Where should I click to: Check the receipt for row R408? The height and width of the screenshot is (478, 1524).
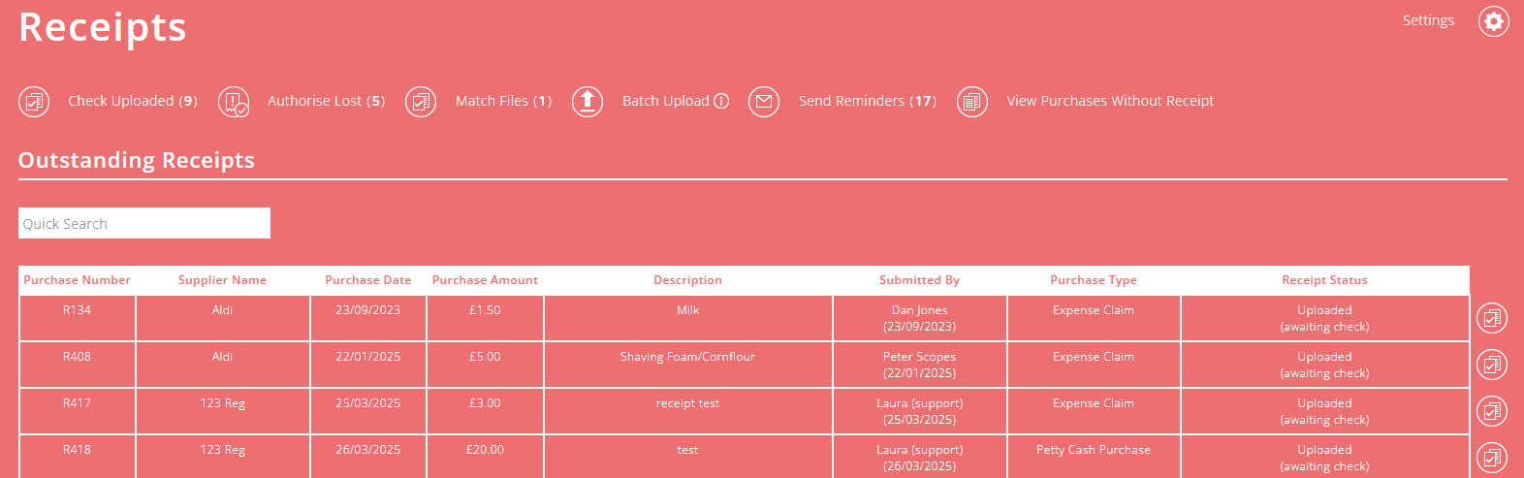tap(1492, 365)
